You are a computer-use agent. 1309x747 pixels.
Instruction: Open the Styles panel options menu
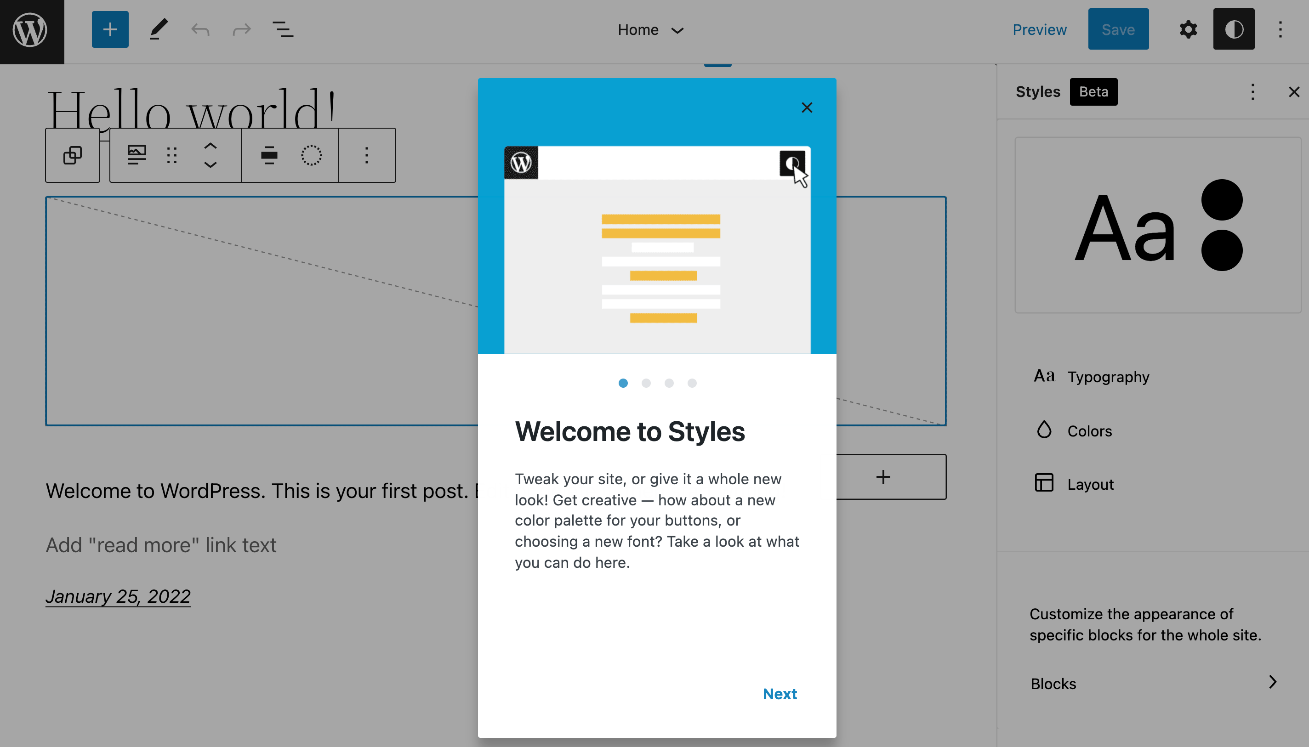1252,92
